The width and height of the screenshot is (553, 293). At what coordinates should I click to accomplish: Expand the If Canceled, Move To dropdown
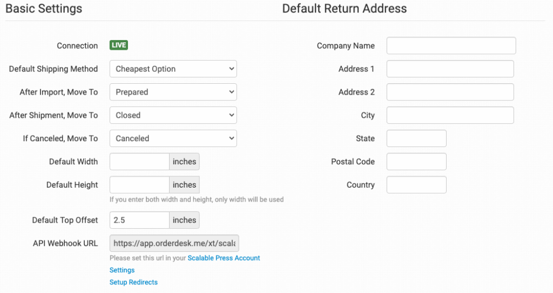tap(173, 138)
